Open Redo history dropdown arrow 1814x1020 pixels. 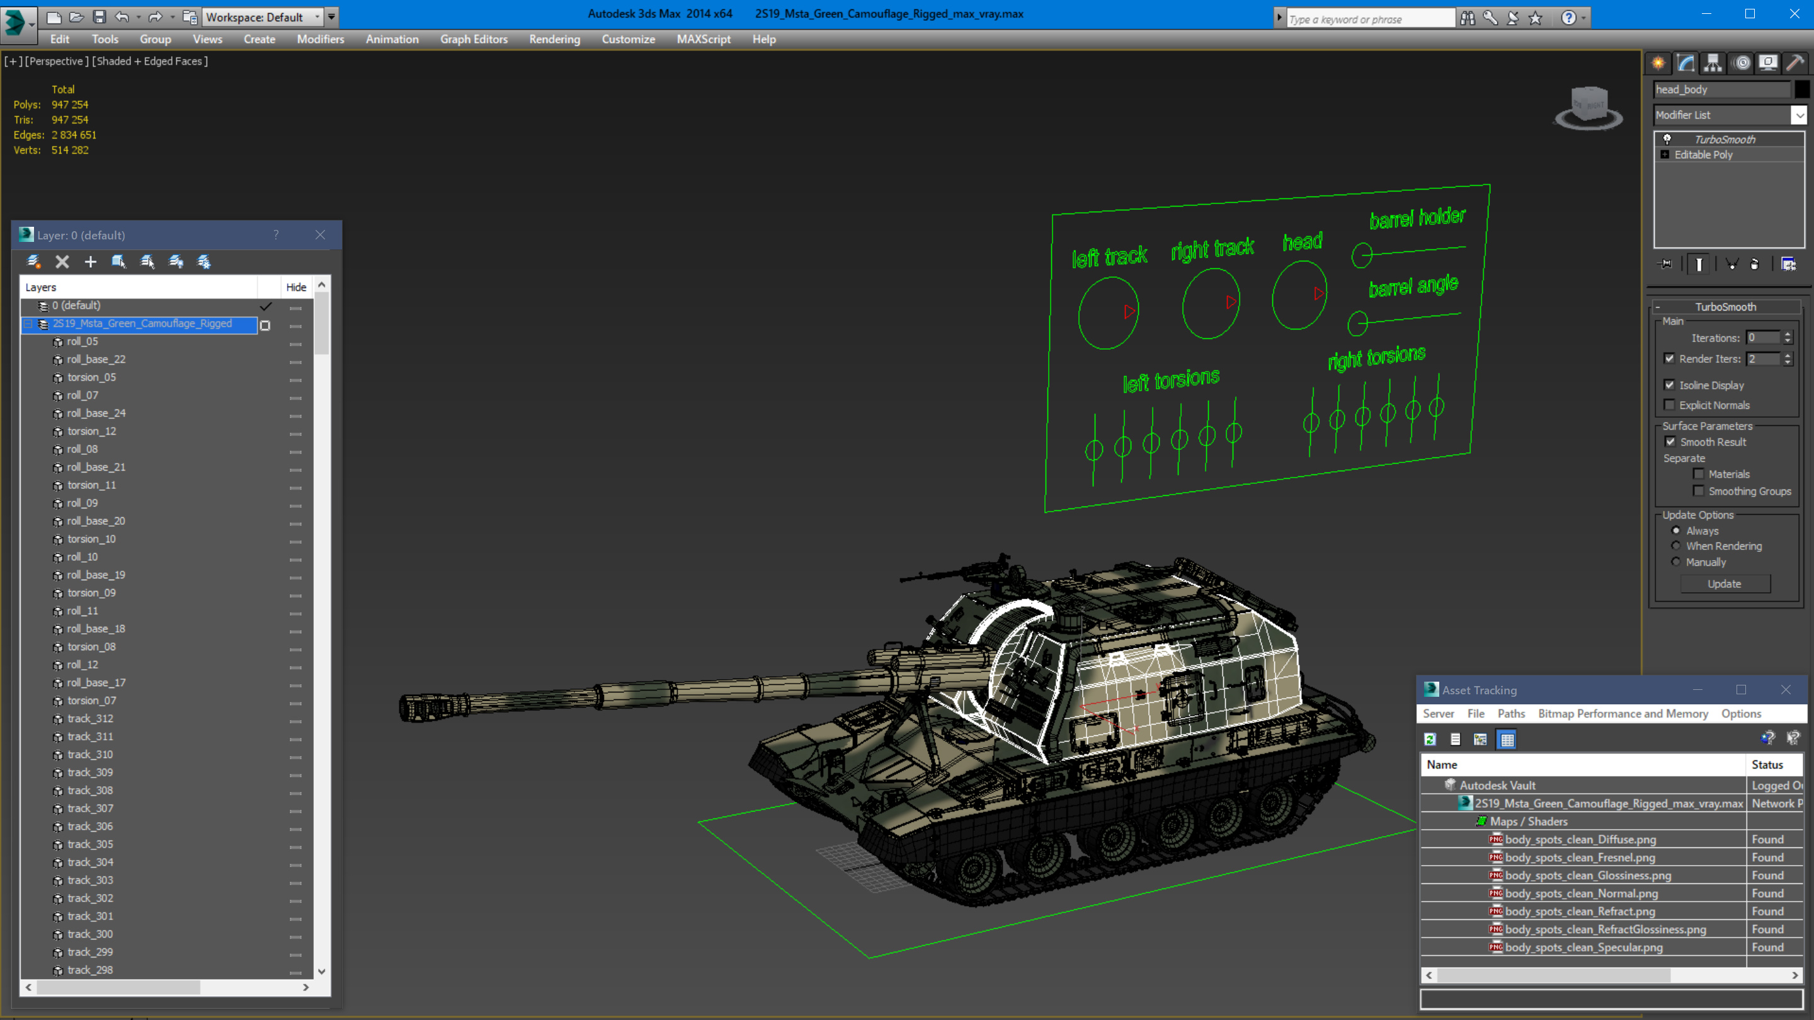(172, 17)
